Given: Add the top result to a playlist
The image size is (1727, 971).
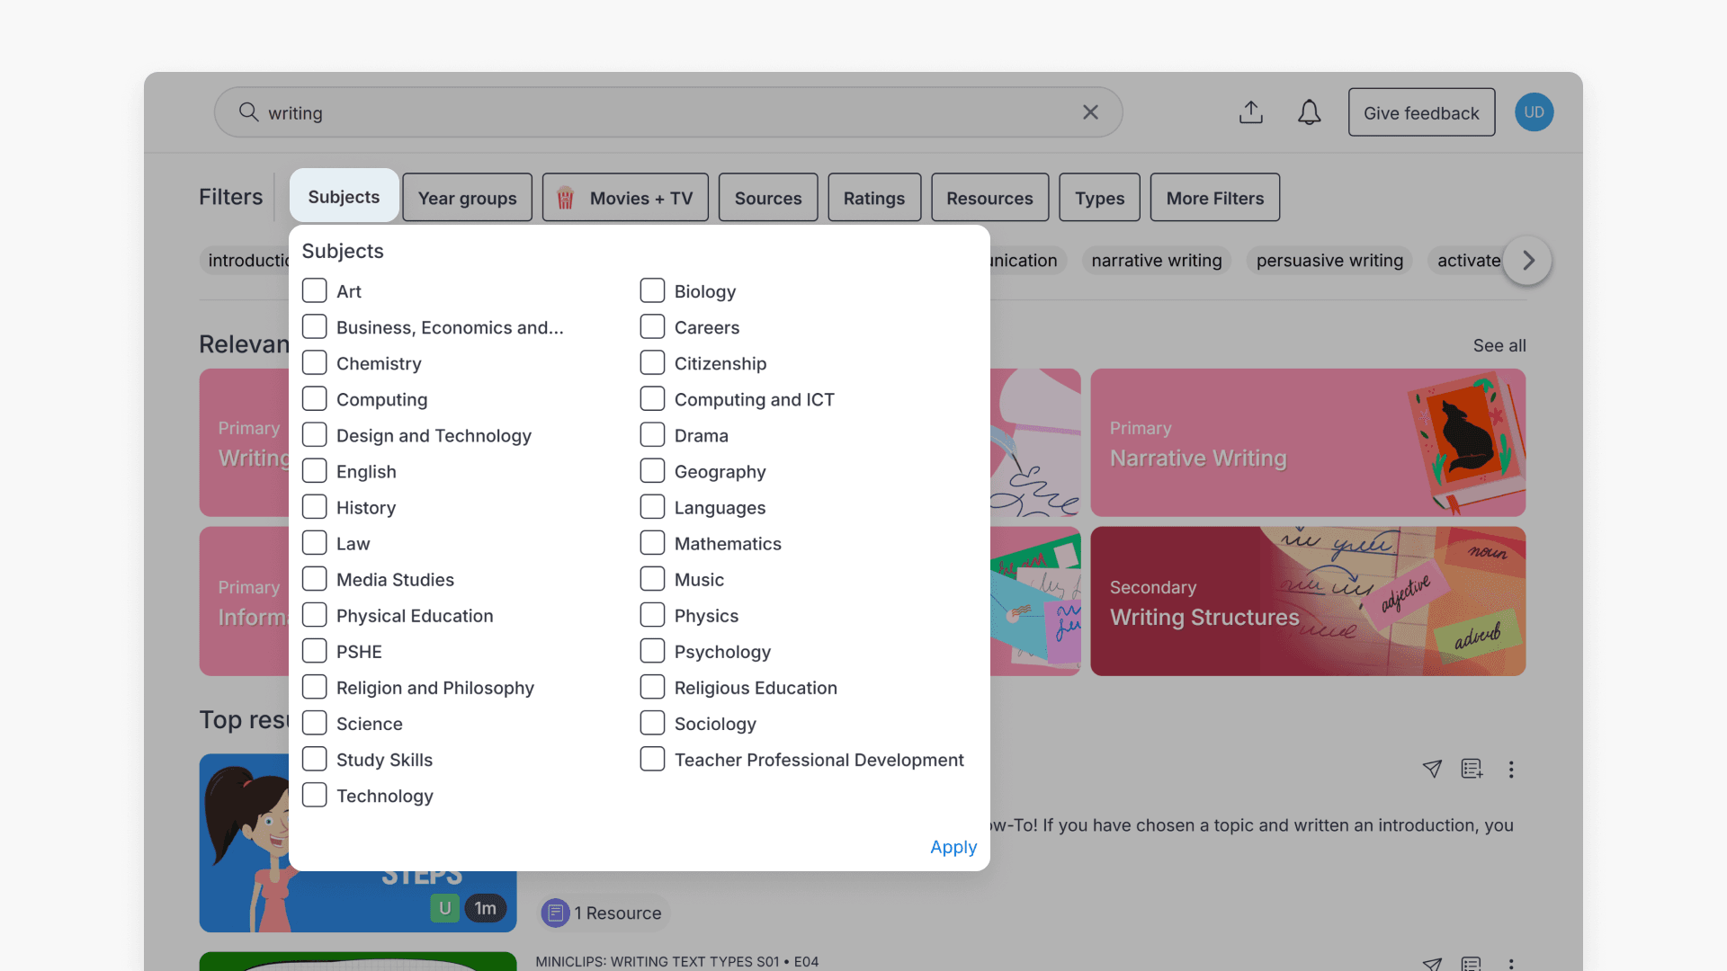Looking at the screenshot, I should [x=1472, y=770].
